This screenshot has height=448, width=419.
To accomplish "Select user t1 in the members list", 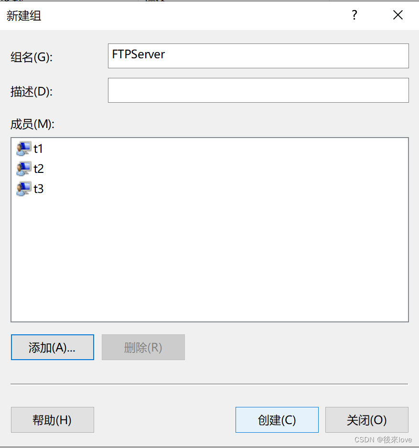I will point(38,149).
